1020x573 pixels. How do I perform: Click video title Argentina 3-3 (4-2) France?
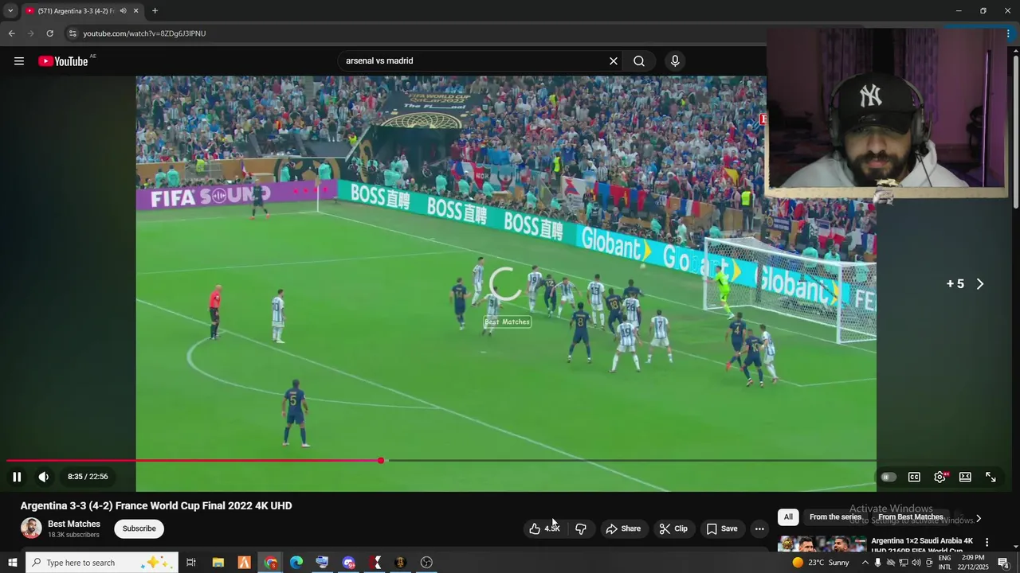[x=156, y=505]
